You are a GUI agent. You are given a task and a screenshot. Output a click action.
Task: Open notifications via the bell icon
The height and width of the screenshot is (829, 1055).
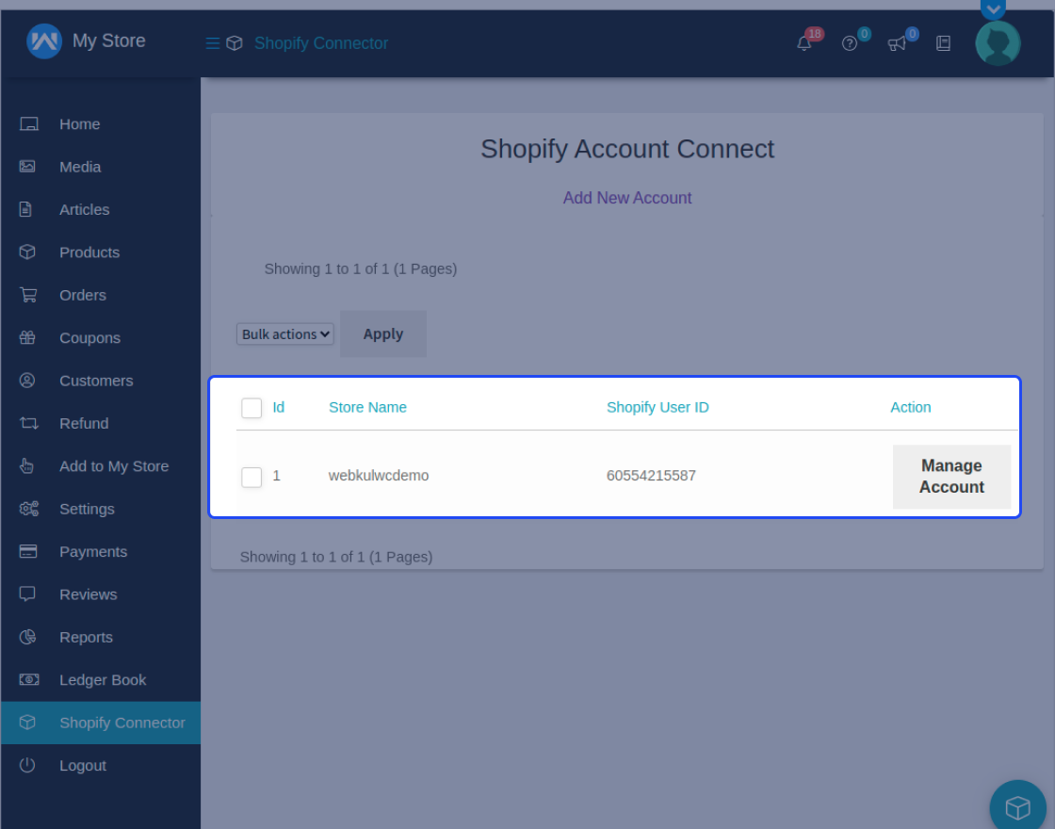pos(804,43)
